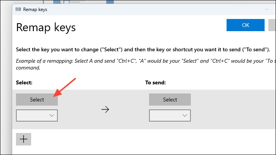Screen dimensions: 276x155
Task: Open the key dropdown under To send column
Action: coord(170,115)
